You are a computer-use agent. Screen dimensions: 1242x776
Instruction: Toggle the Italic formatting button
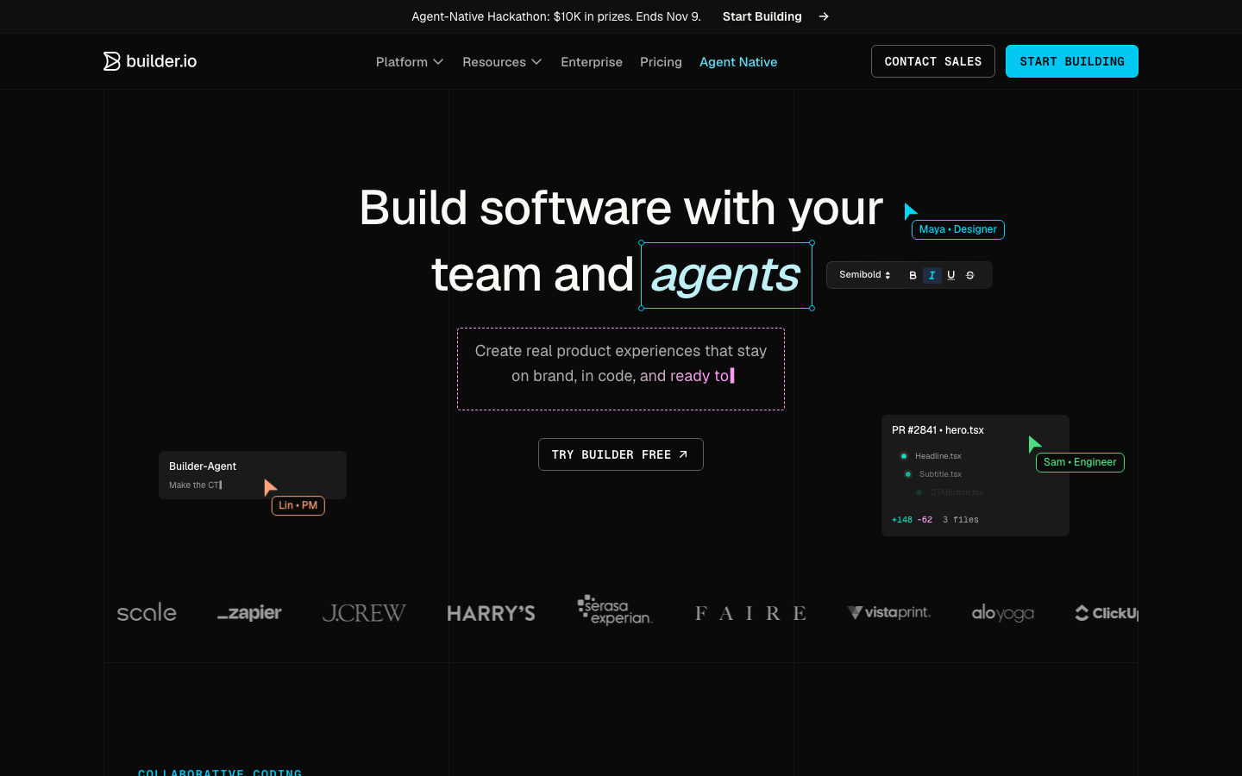pos(931,276)
